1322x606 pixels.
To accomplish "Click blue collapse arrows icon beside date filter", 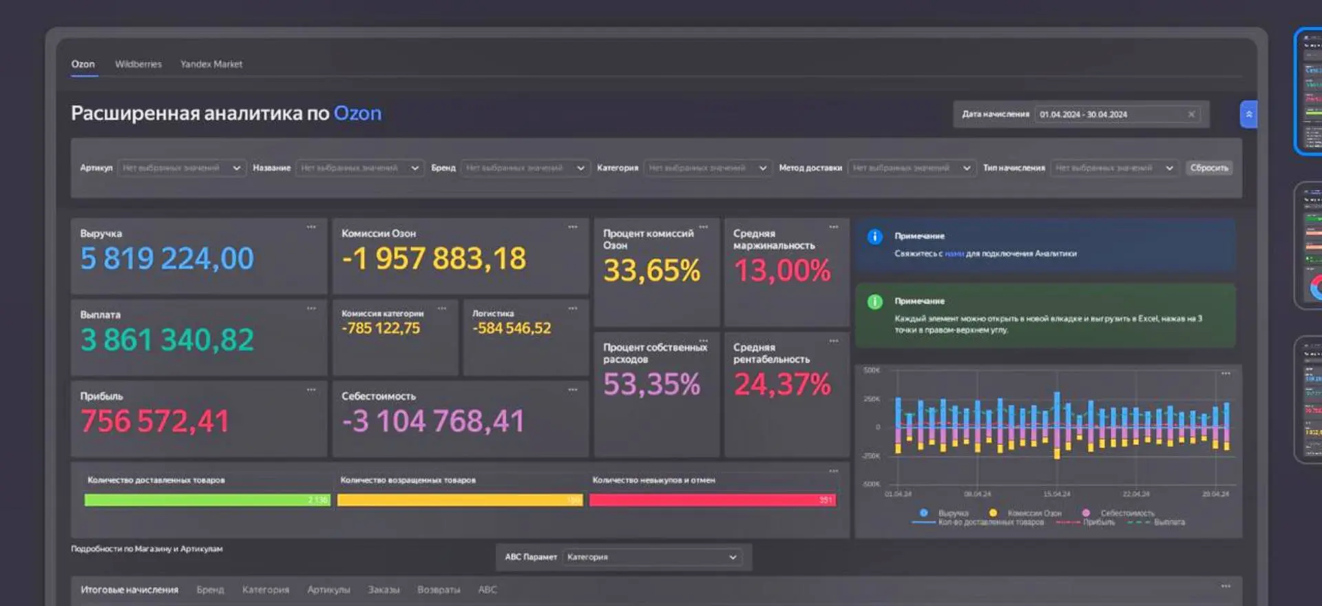I will [x=1248, y=114].
